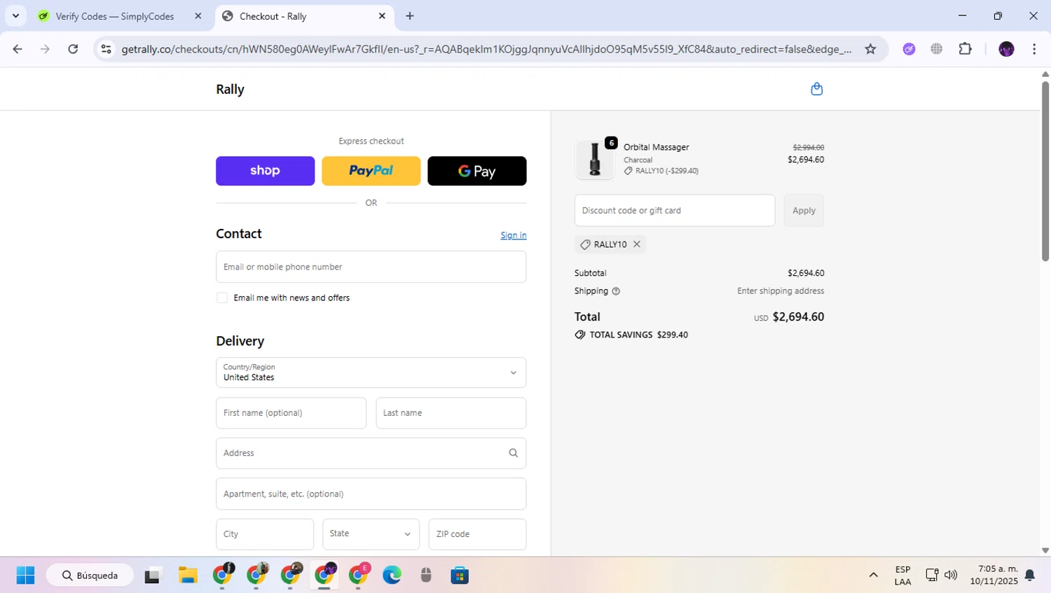The height and width of the screenshot is (593, 1051).
Task: Click the ESP LAA language indicator
Action: pyautogui.click(x=902, y=575)
